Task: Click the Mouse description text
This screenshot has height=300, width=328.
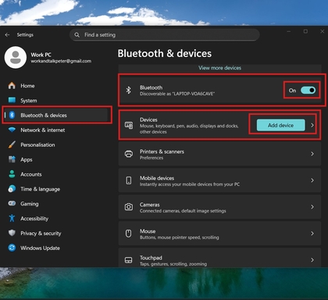Action: (179, 237)
